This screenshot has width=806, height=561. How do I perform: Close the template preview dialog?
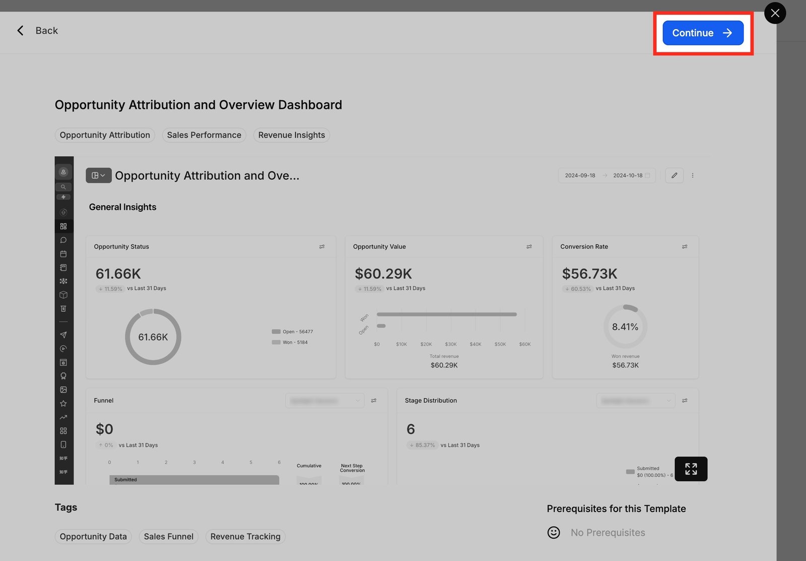pos(775,13)
